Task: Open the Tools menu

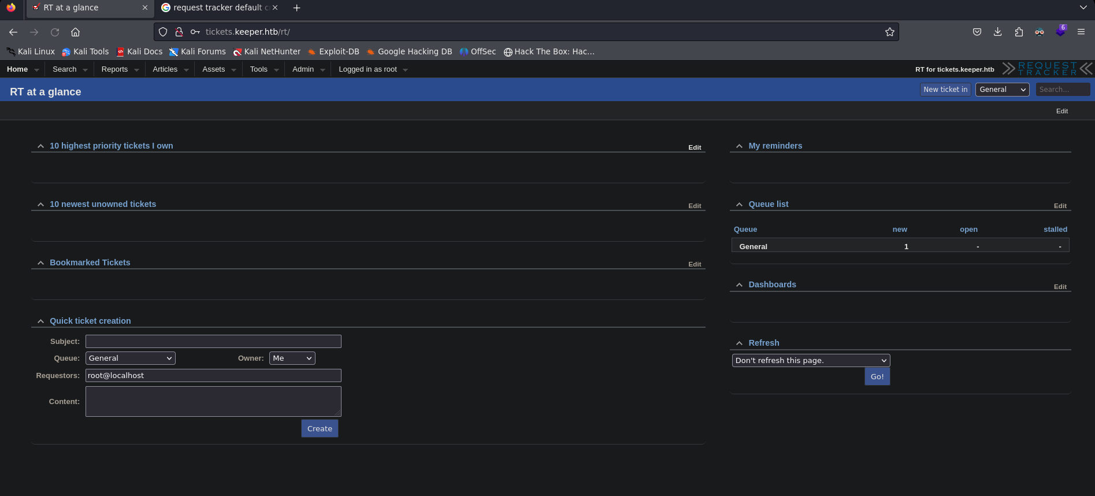Action: pos(258,69)
